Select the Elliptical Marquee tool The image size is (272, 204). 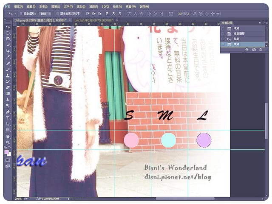point(8,33)
